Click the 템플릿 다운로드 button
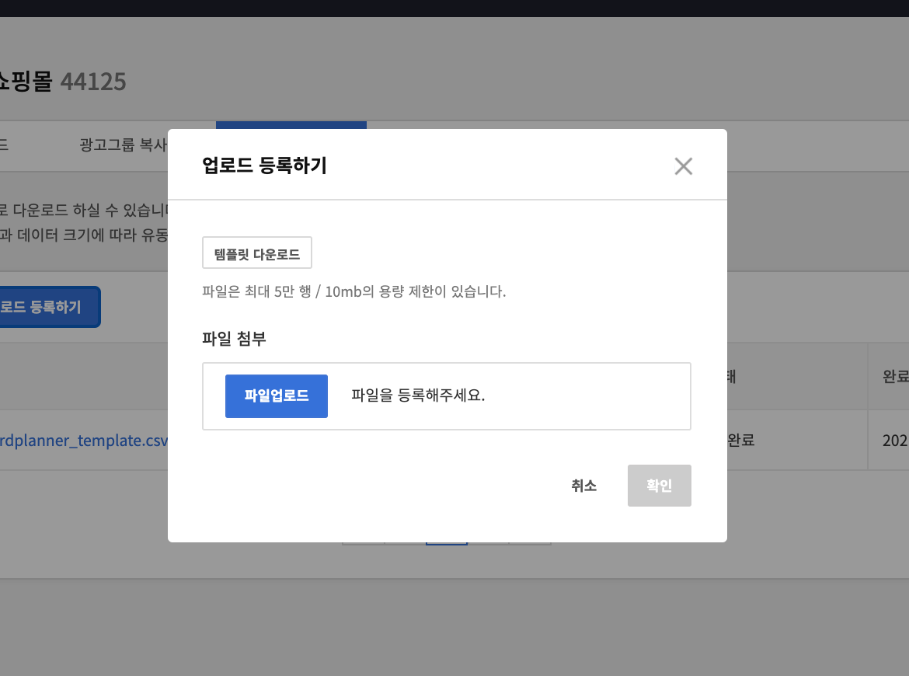The image size is (909, 676). (x=257, y=253)
